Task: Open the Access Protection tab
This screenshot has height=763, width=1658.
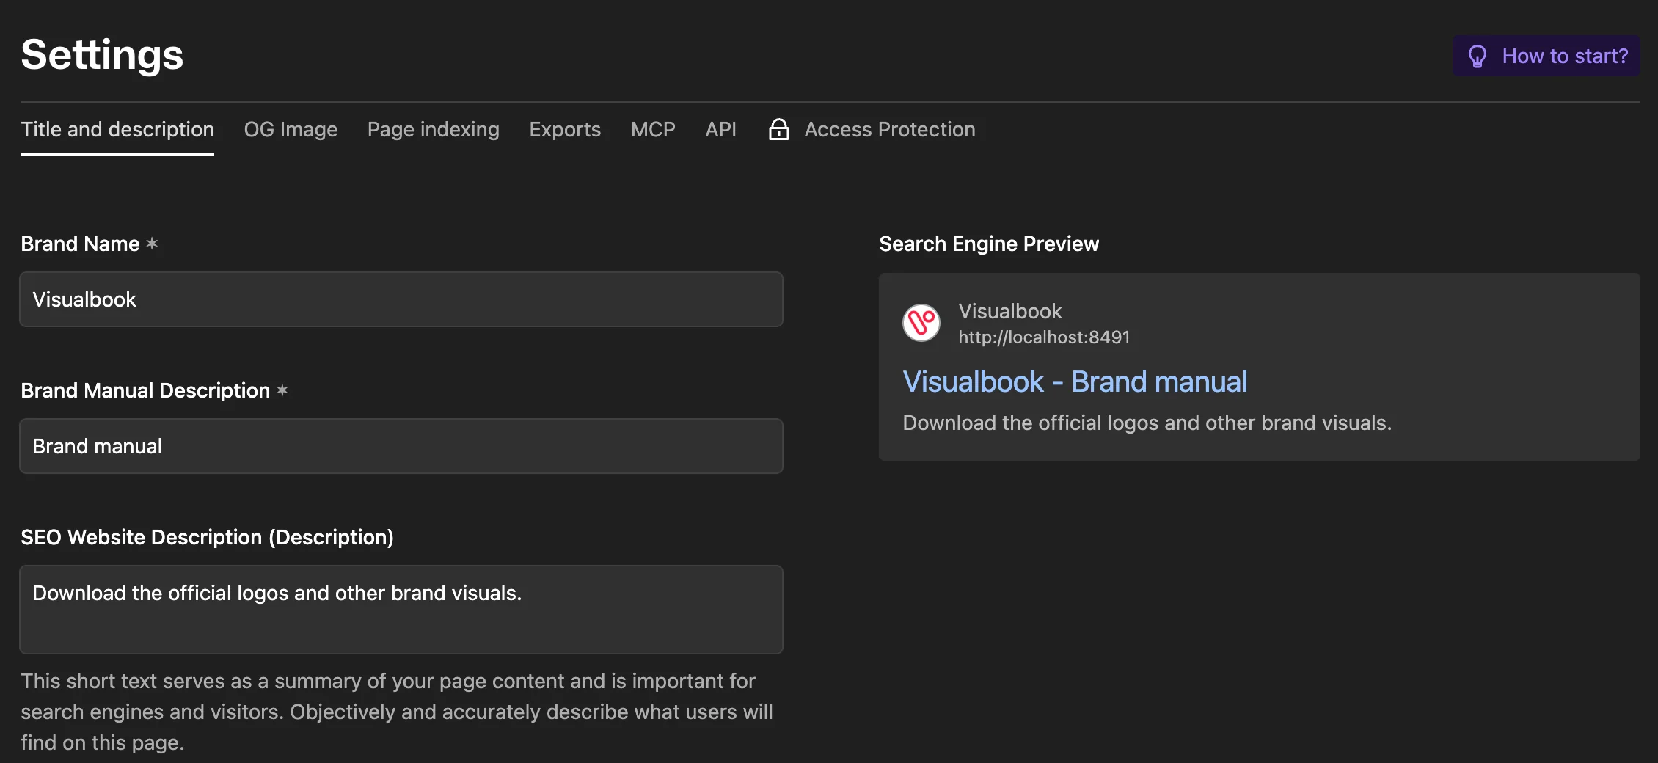Action: 872,129
